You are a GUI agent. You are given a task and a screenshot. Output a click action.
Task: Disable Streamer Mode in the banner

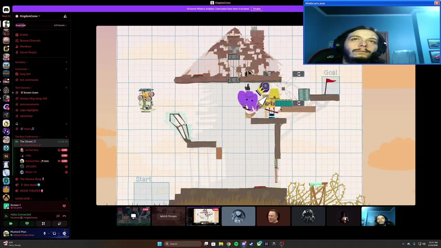[257, 9]
